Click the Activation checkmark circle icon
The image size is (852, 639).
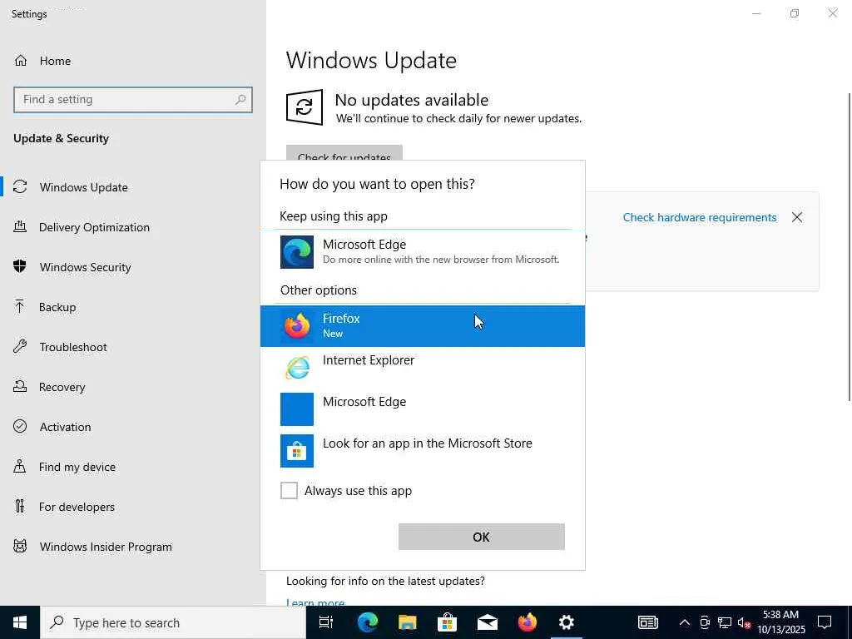pos(20,427)
